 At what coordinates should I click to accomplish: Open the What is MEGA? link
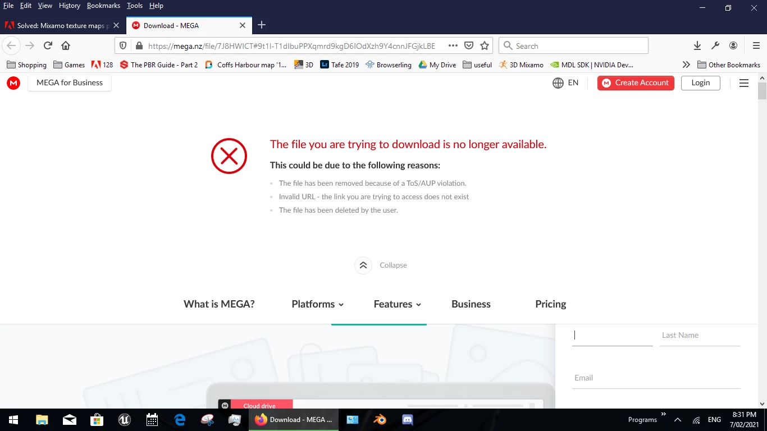pyautogui.click(x=219, y=304)
